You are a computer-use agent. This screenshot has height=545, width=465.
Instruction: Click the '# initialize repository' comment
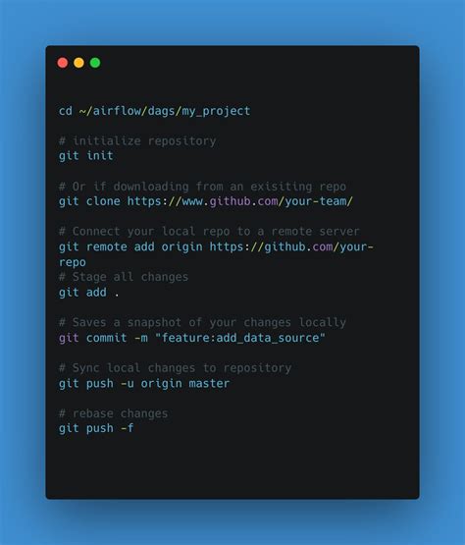pyautogui.click(x=137, y=141)
